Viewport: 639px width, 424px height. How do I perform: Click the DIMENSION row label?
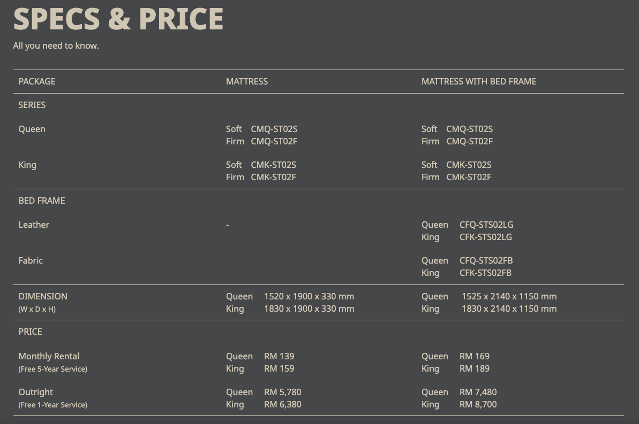(x=43, y=296)
